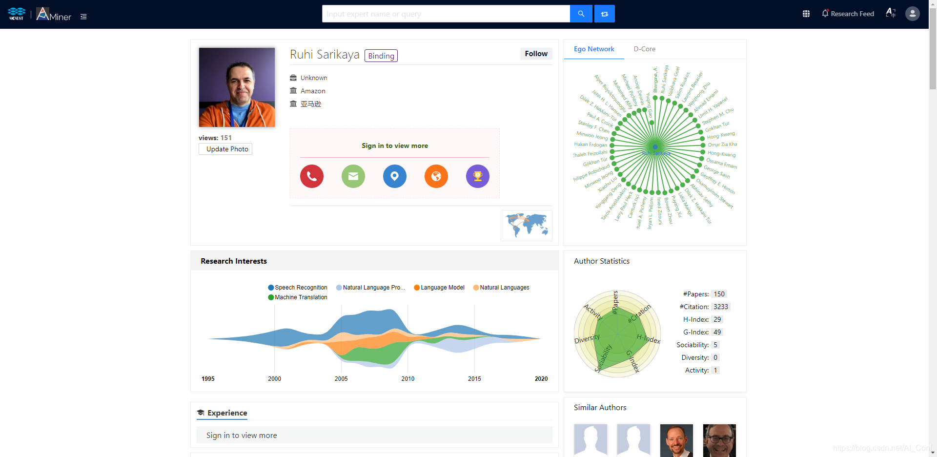Click the Similar Authors heading

600,408
